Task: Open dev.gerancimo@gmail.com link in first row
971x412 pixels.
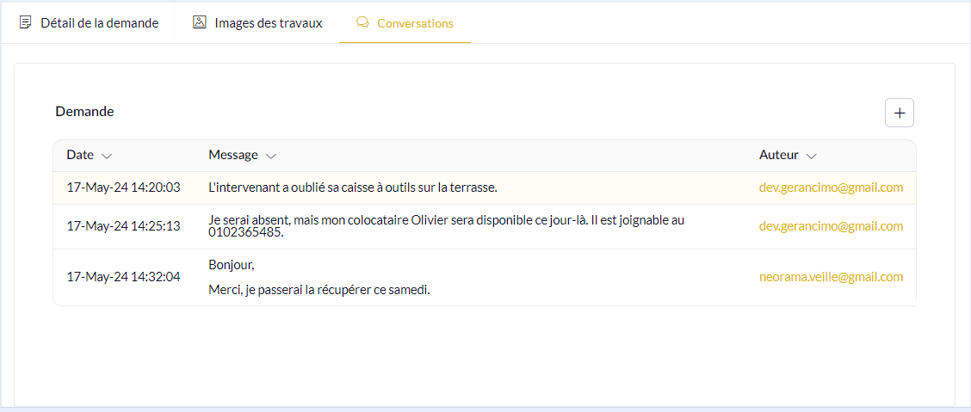Action: (831, 188)
